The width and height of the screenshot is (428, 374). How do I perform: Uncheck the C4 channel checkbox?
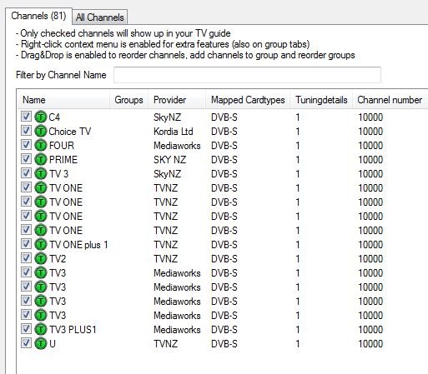pyautogui.click(x=26, y=117)
